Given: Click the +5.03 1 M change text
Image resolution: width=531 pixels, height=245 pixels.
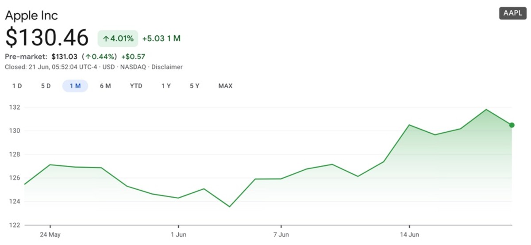Looking at the screenshot, I should (162, 38).
